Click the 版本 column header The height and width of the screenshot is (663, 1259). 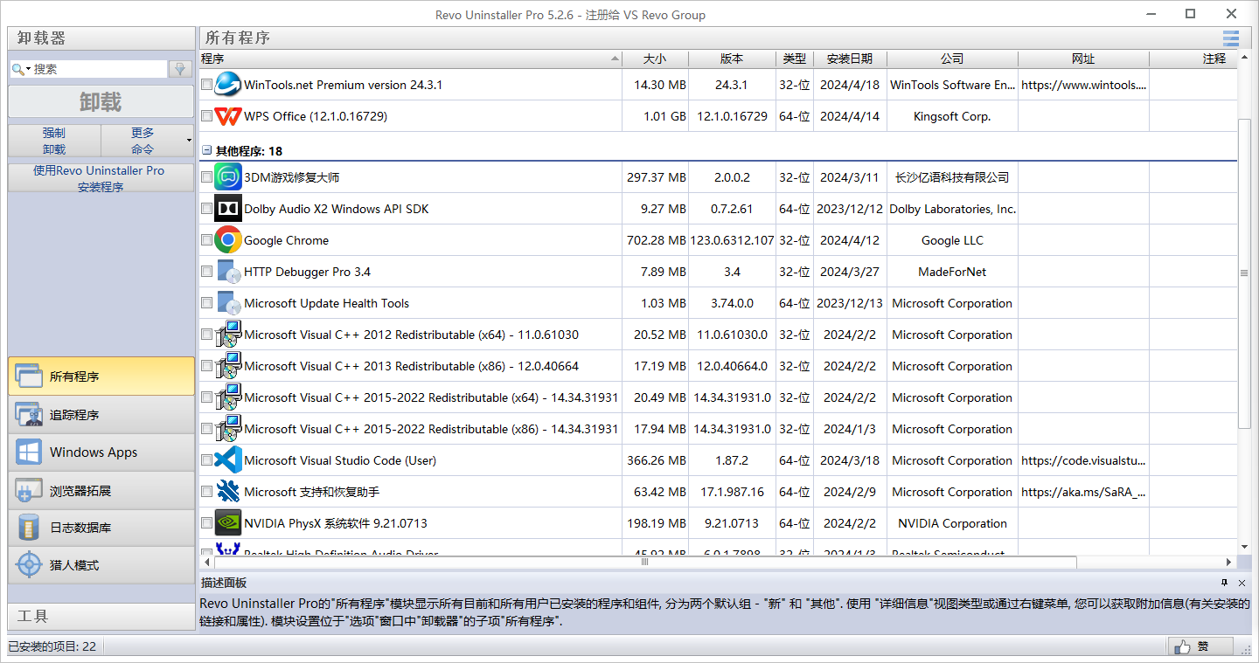coord(732,59)
